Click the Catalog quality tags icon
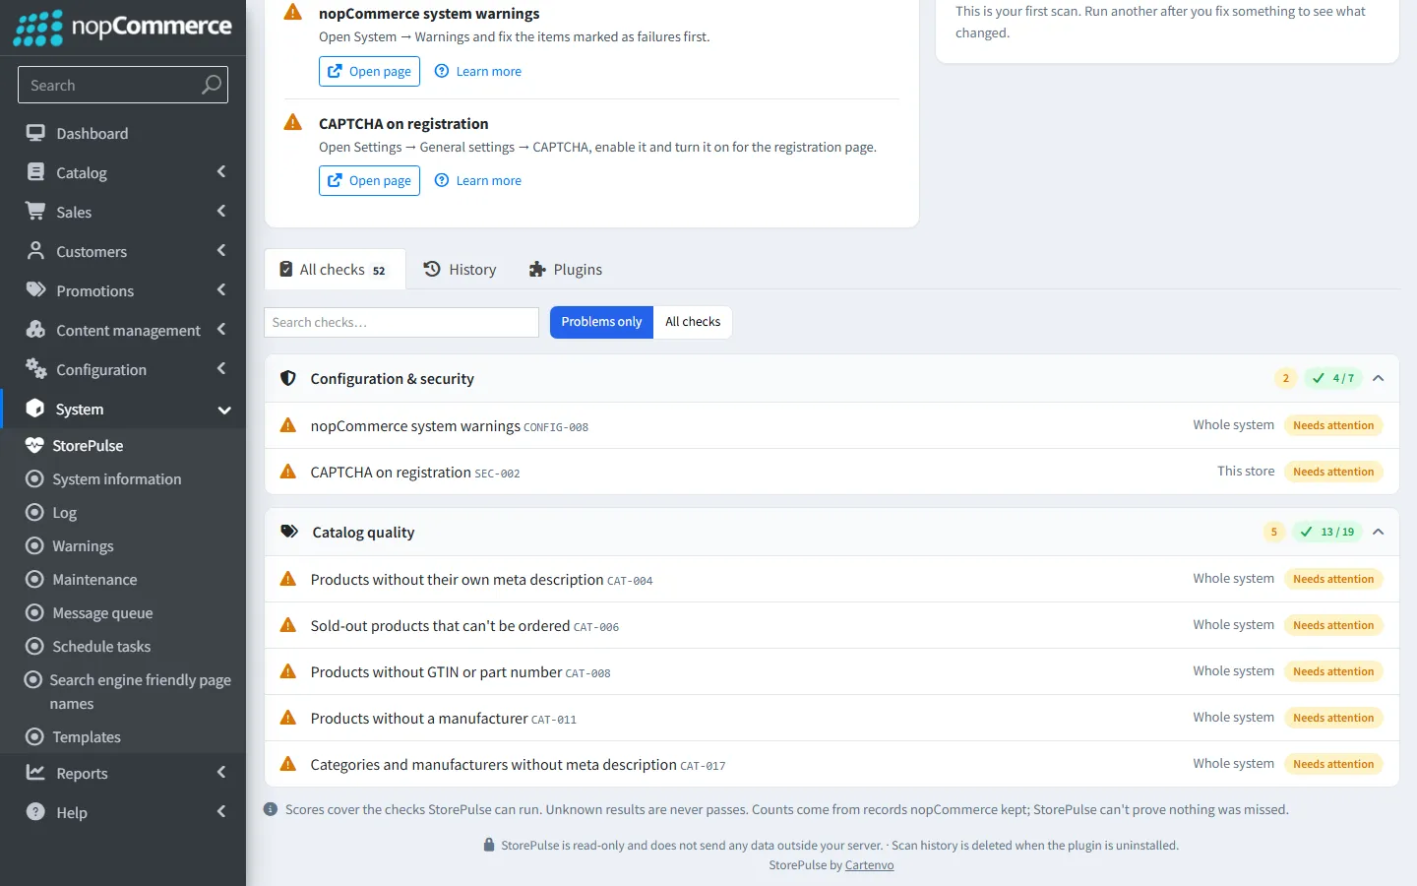Screen dimensions: 1417x886 pos(289,532)
